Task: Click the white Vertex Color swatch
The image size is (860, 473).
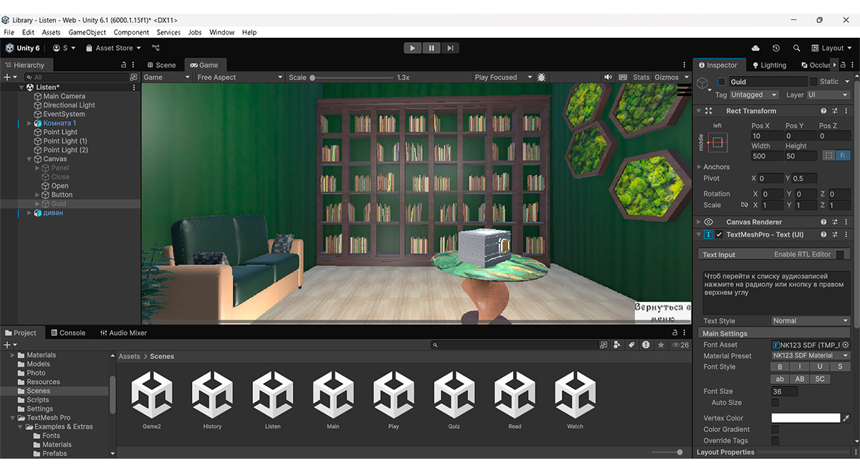Action: pos(805,418)
